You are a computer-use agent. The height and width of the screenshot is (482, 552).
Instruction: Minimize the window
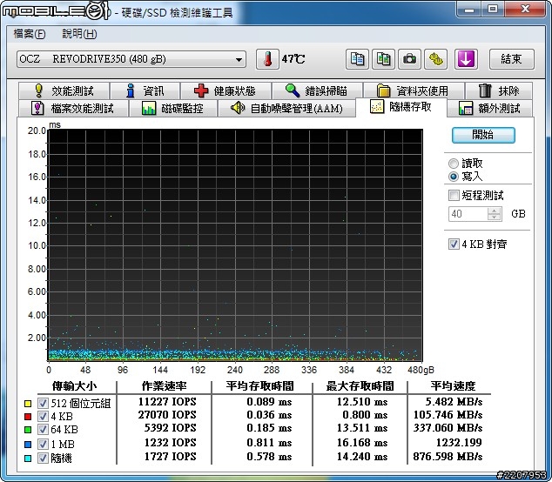pyautogui.click(x=469, y=9)
